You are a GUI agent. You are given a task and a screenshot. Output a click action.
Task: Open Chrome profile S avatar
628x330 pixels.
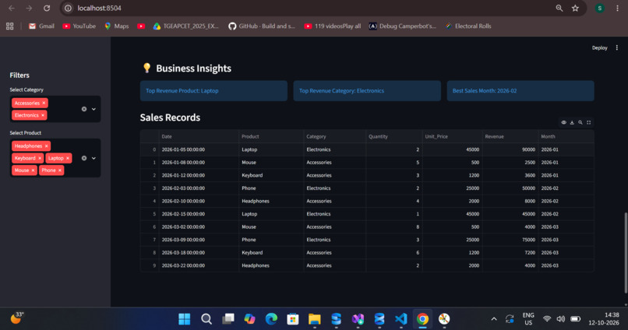[x=600, y=8]
